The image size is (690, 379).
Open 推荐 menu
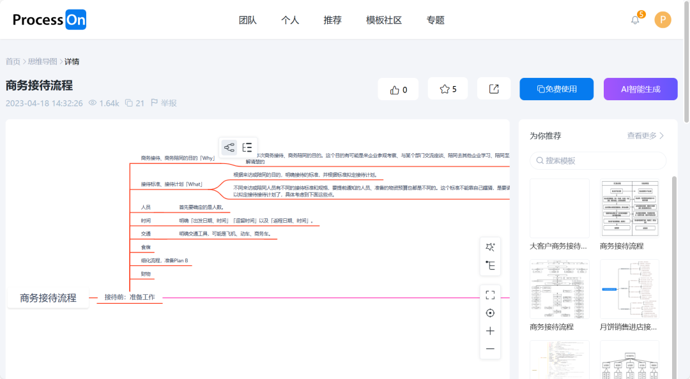[332, 20]
